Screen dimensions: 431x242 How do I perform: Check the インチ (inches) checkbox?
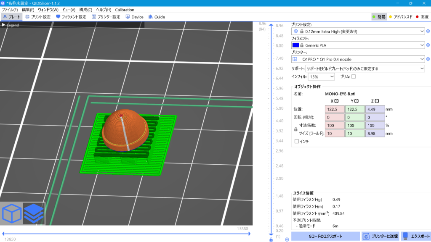point(297,141)
